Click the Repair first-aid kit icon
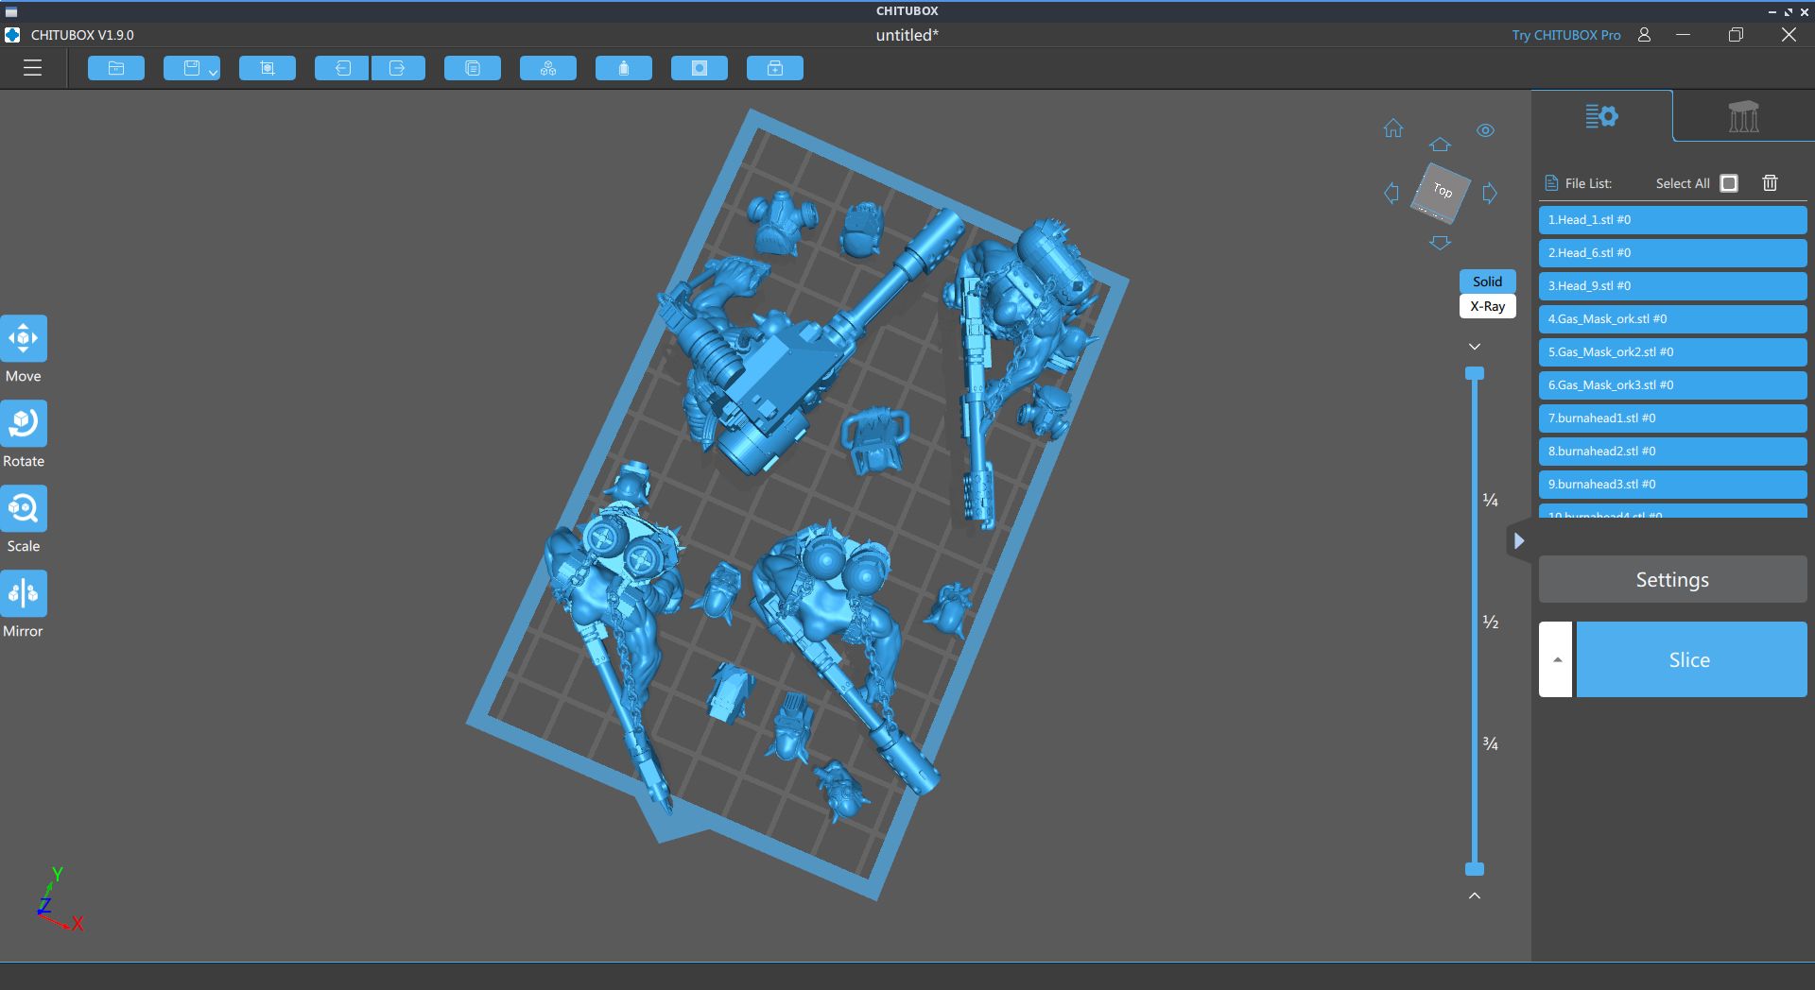 point(775,68)
